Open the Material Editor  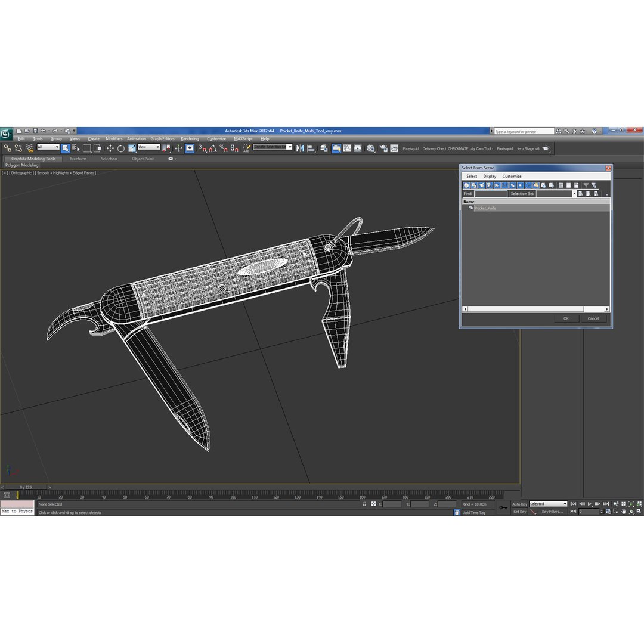(x=370, y=148)
